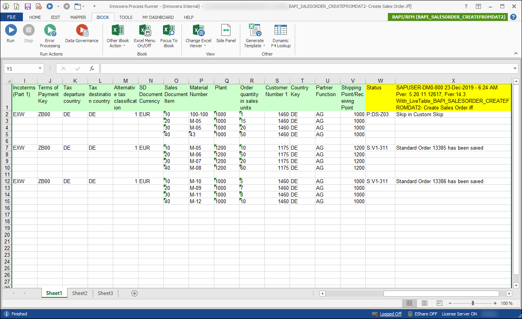Click the BAPI/RFM context label
522x319 pixels.
[x=448, y=17]
